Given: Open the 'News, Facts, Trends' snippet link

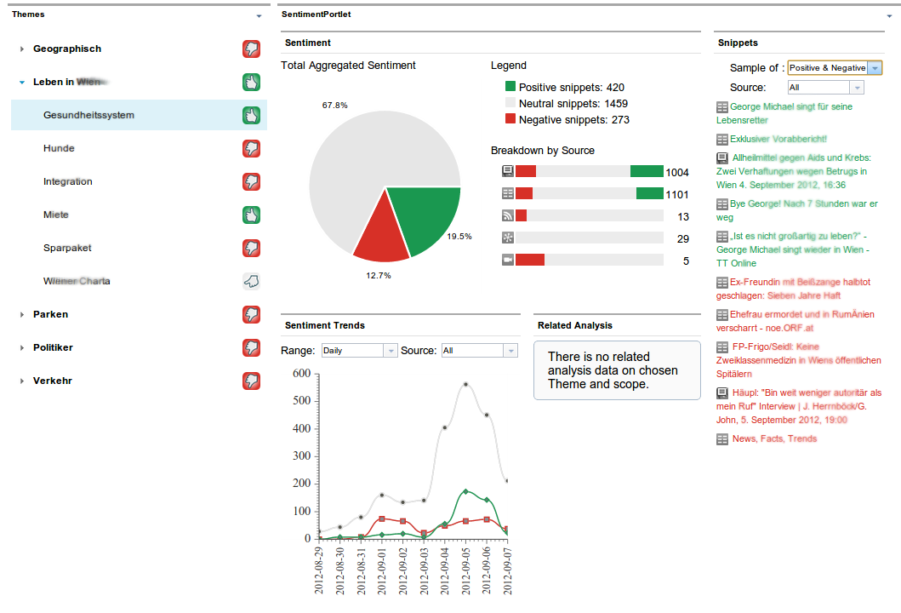Looking at the screenshot, I should tap(774, 438).
